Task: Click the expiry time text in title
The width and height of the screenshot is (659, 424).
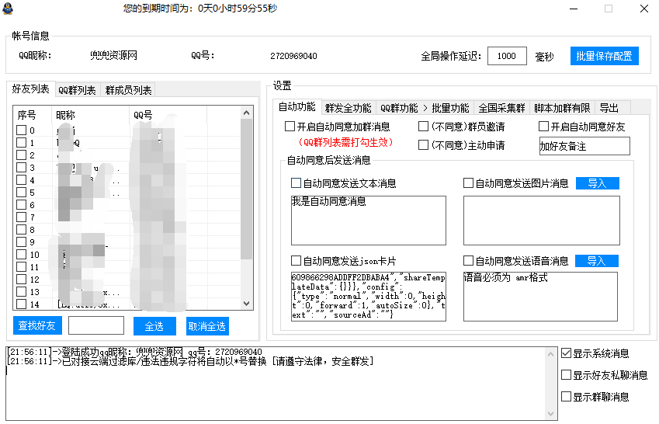Action: click(200, 9)
